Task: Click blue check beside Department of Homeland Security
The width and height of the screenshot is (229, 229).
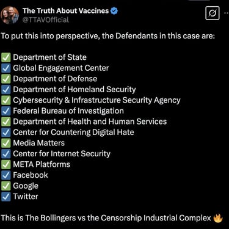Action: point(6,90)
